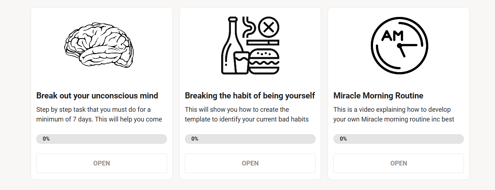This screenshot has height=190, width=495.
Task: Open the 'Breaking the habit of being yourself' course
Action: click(x=250, y=163)
